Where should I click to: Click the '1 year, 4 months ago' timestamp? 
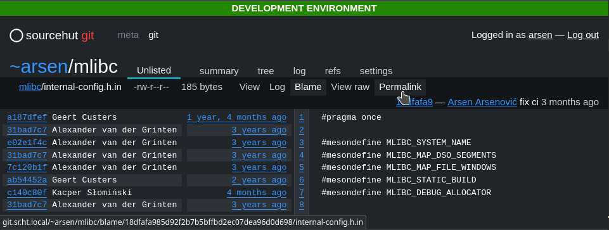[236, 117]
